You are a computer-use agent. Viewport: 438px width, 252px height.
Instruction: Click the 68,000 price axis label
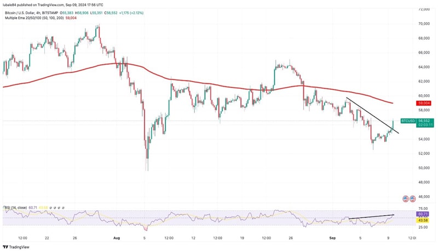(424, 38)
